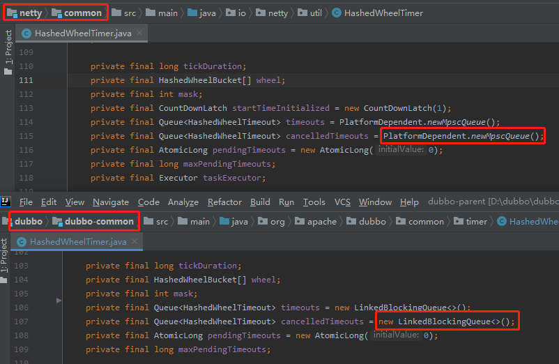Select HashedWheelTimer class in upper breadcrumb
This screenshot has width=559, height=364.
[378, 13]
